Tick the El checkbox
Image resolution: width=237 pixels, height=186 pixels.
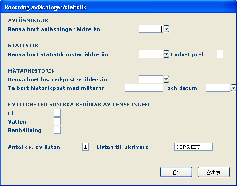(x=57, y=113)
